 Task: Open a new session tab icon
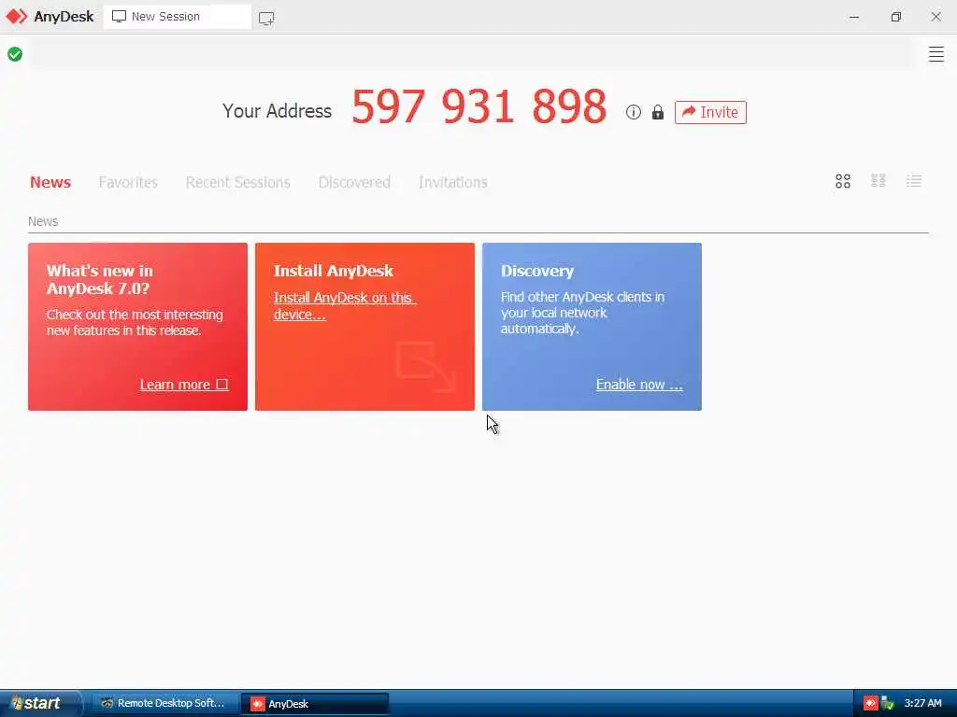tap(266, 18)
